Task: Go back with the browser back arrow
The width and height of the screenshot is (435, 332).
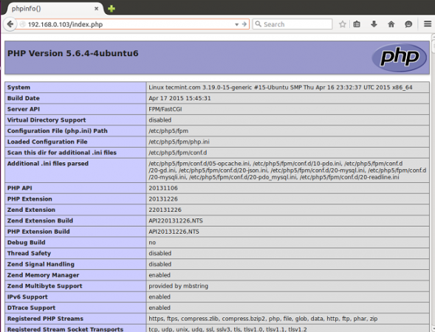Action: pyautogui.click(x=10, y=24)
